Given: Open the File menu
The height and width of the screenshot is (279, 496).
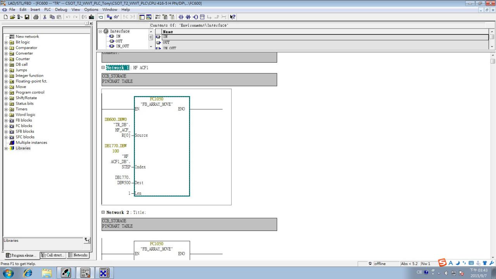Looking at the screenshot, I should coord(12,10).
